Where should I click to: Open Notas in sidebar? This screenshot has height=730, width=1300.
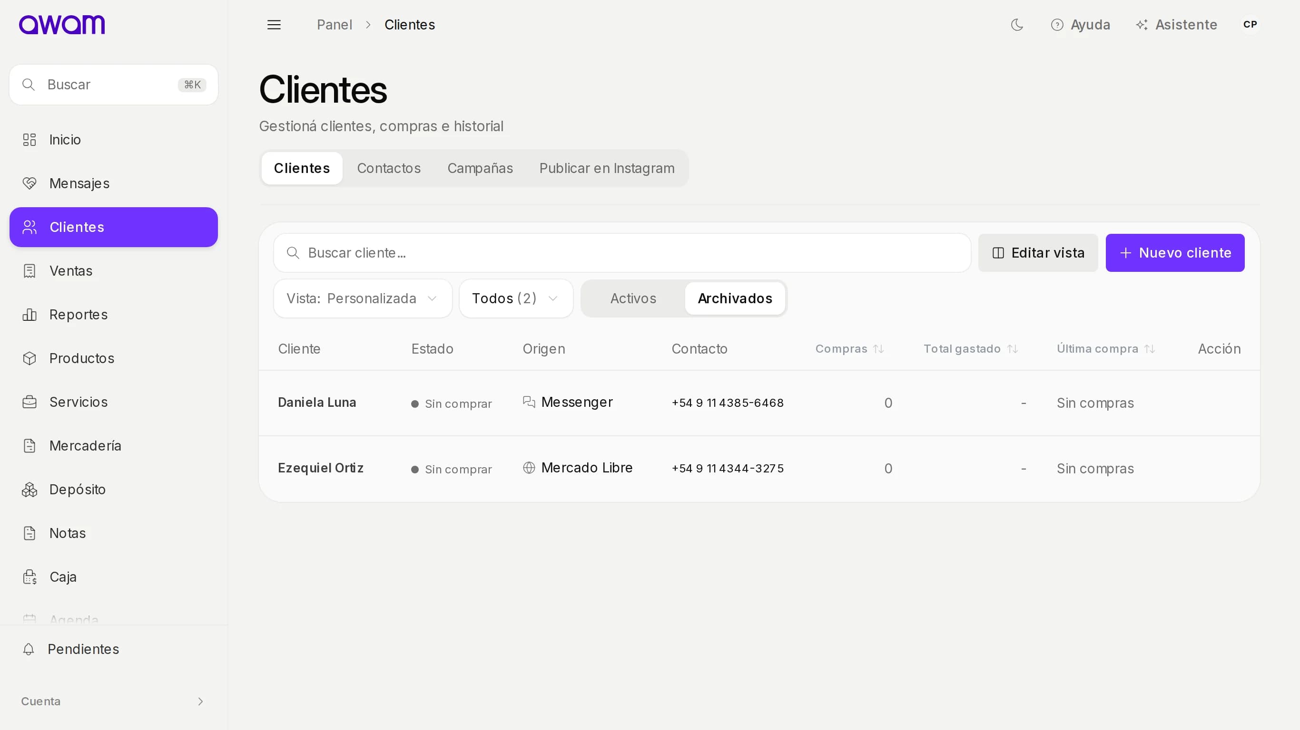(x=114, y=533)
